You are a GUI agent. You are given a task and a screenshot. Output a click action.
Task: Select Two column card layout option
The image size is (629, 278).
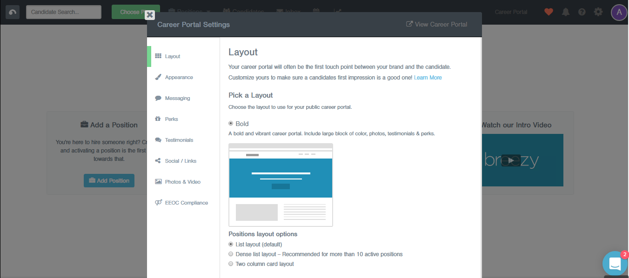point(231,264)
